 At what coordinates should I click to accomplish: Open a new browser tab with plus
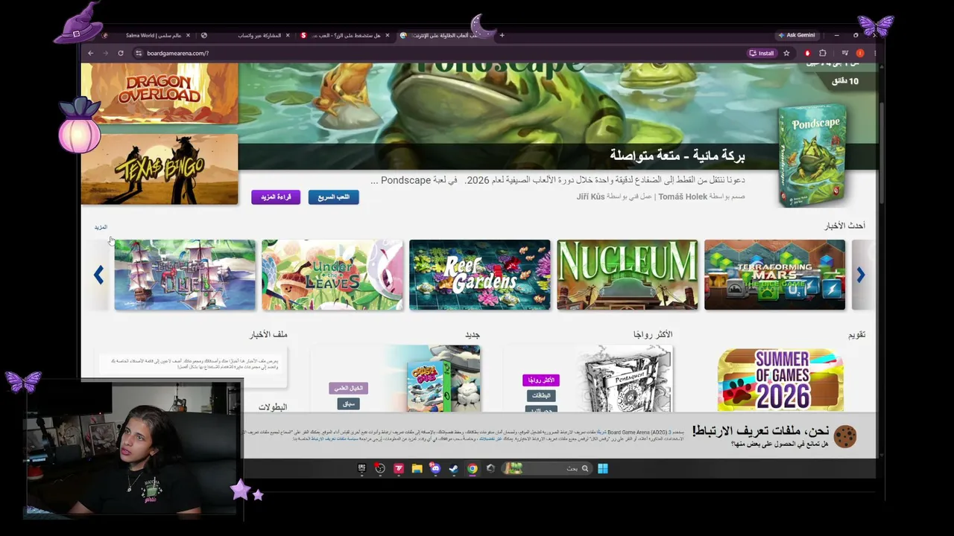502,35
